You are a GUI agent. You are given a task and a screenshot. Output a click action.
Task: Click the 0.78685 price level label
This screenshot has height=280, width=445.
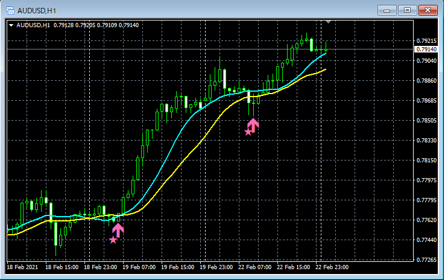coord(426,101)
